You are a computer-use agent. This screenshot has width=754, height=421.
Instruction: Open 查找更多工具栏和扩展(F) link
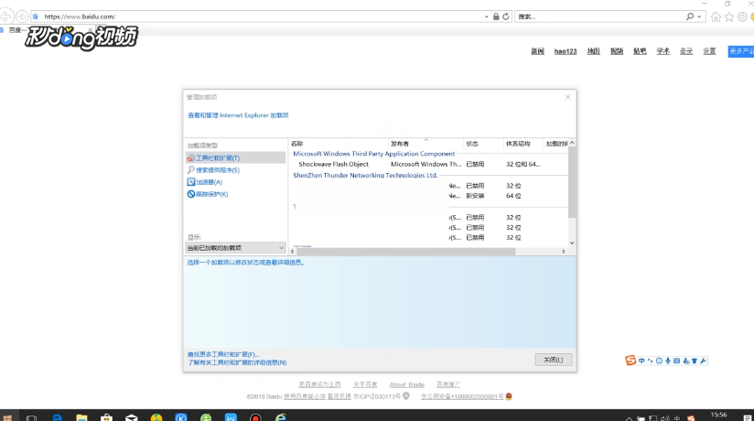(223, 354)
